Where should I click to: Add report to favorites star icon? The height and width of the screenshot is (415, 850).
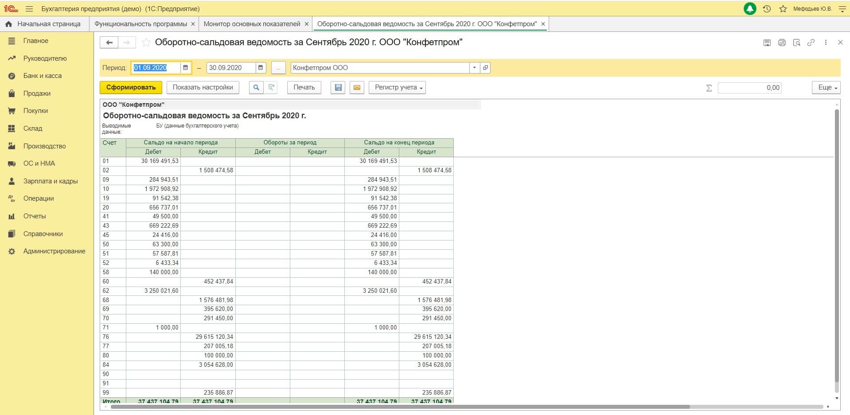(146, 43)
